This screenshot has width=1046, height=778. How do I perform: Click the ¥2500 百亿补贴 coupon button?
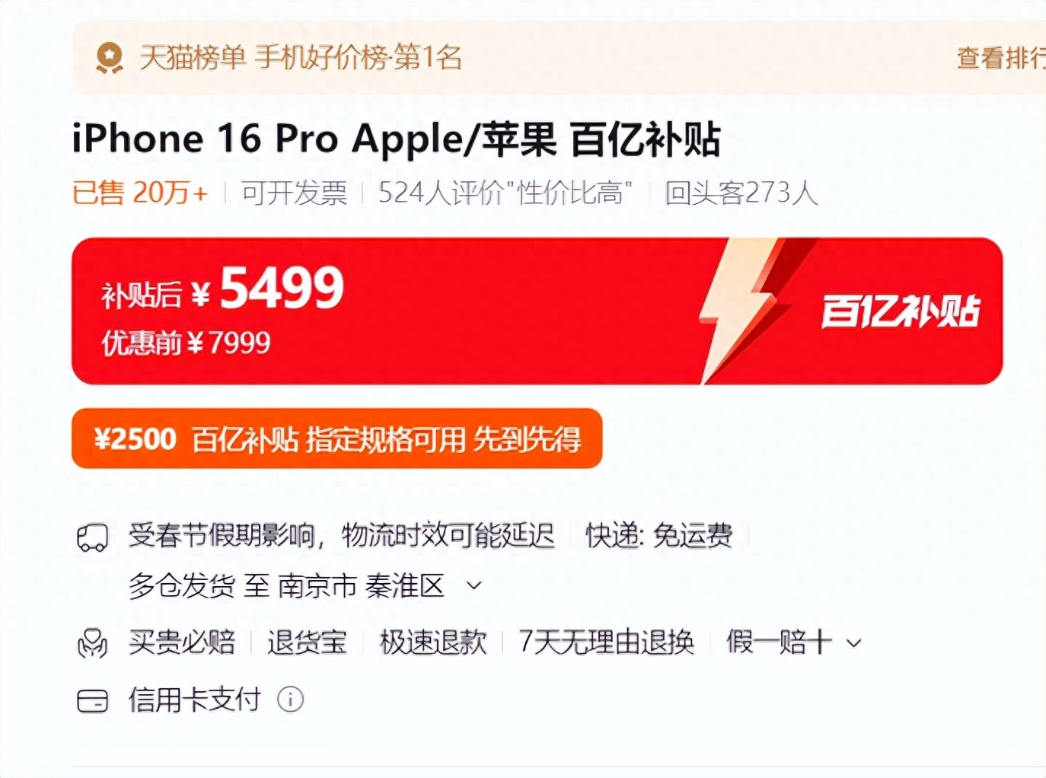point(336,439)
